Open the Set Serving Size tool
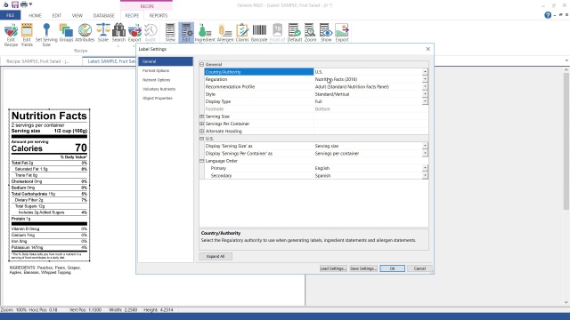This screenshot has height=320, width=570. coord(46,35)
